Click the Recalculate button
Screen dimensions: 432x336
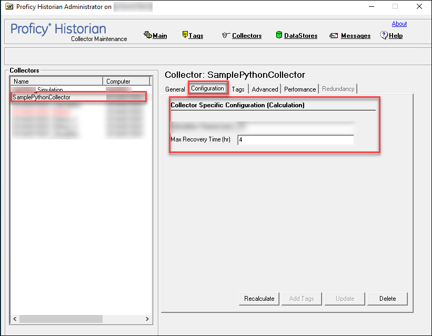click(259, 299)
